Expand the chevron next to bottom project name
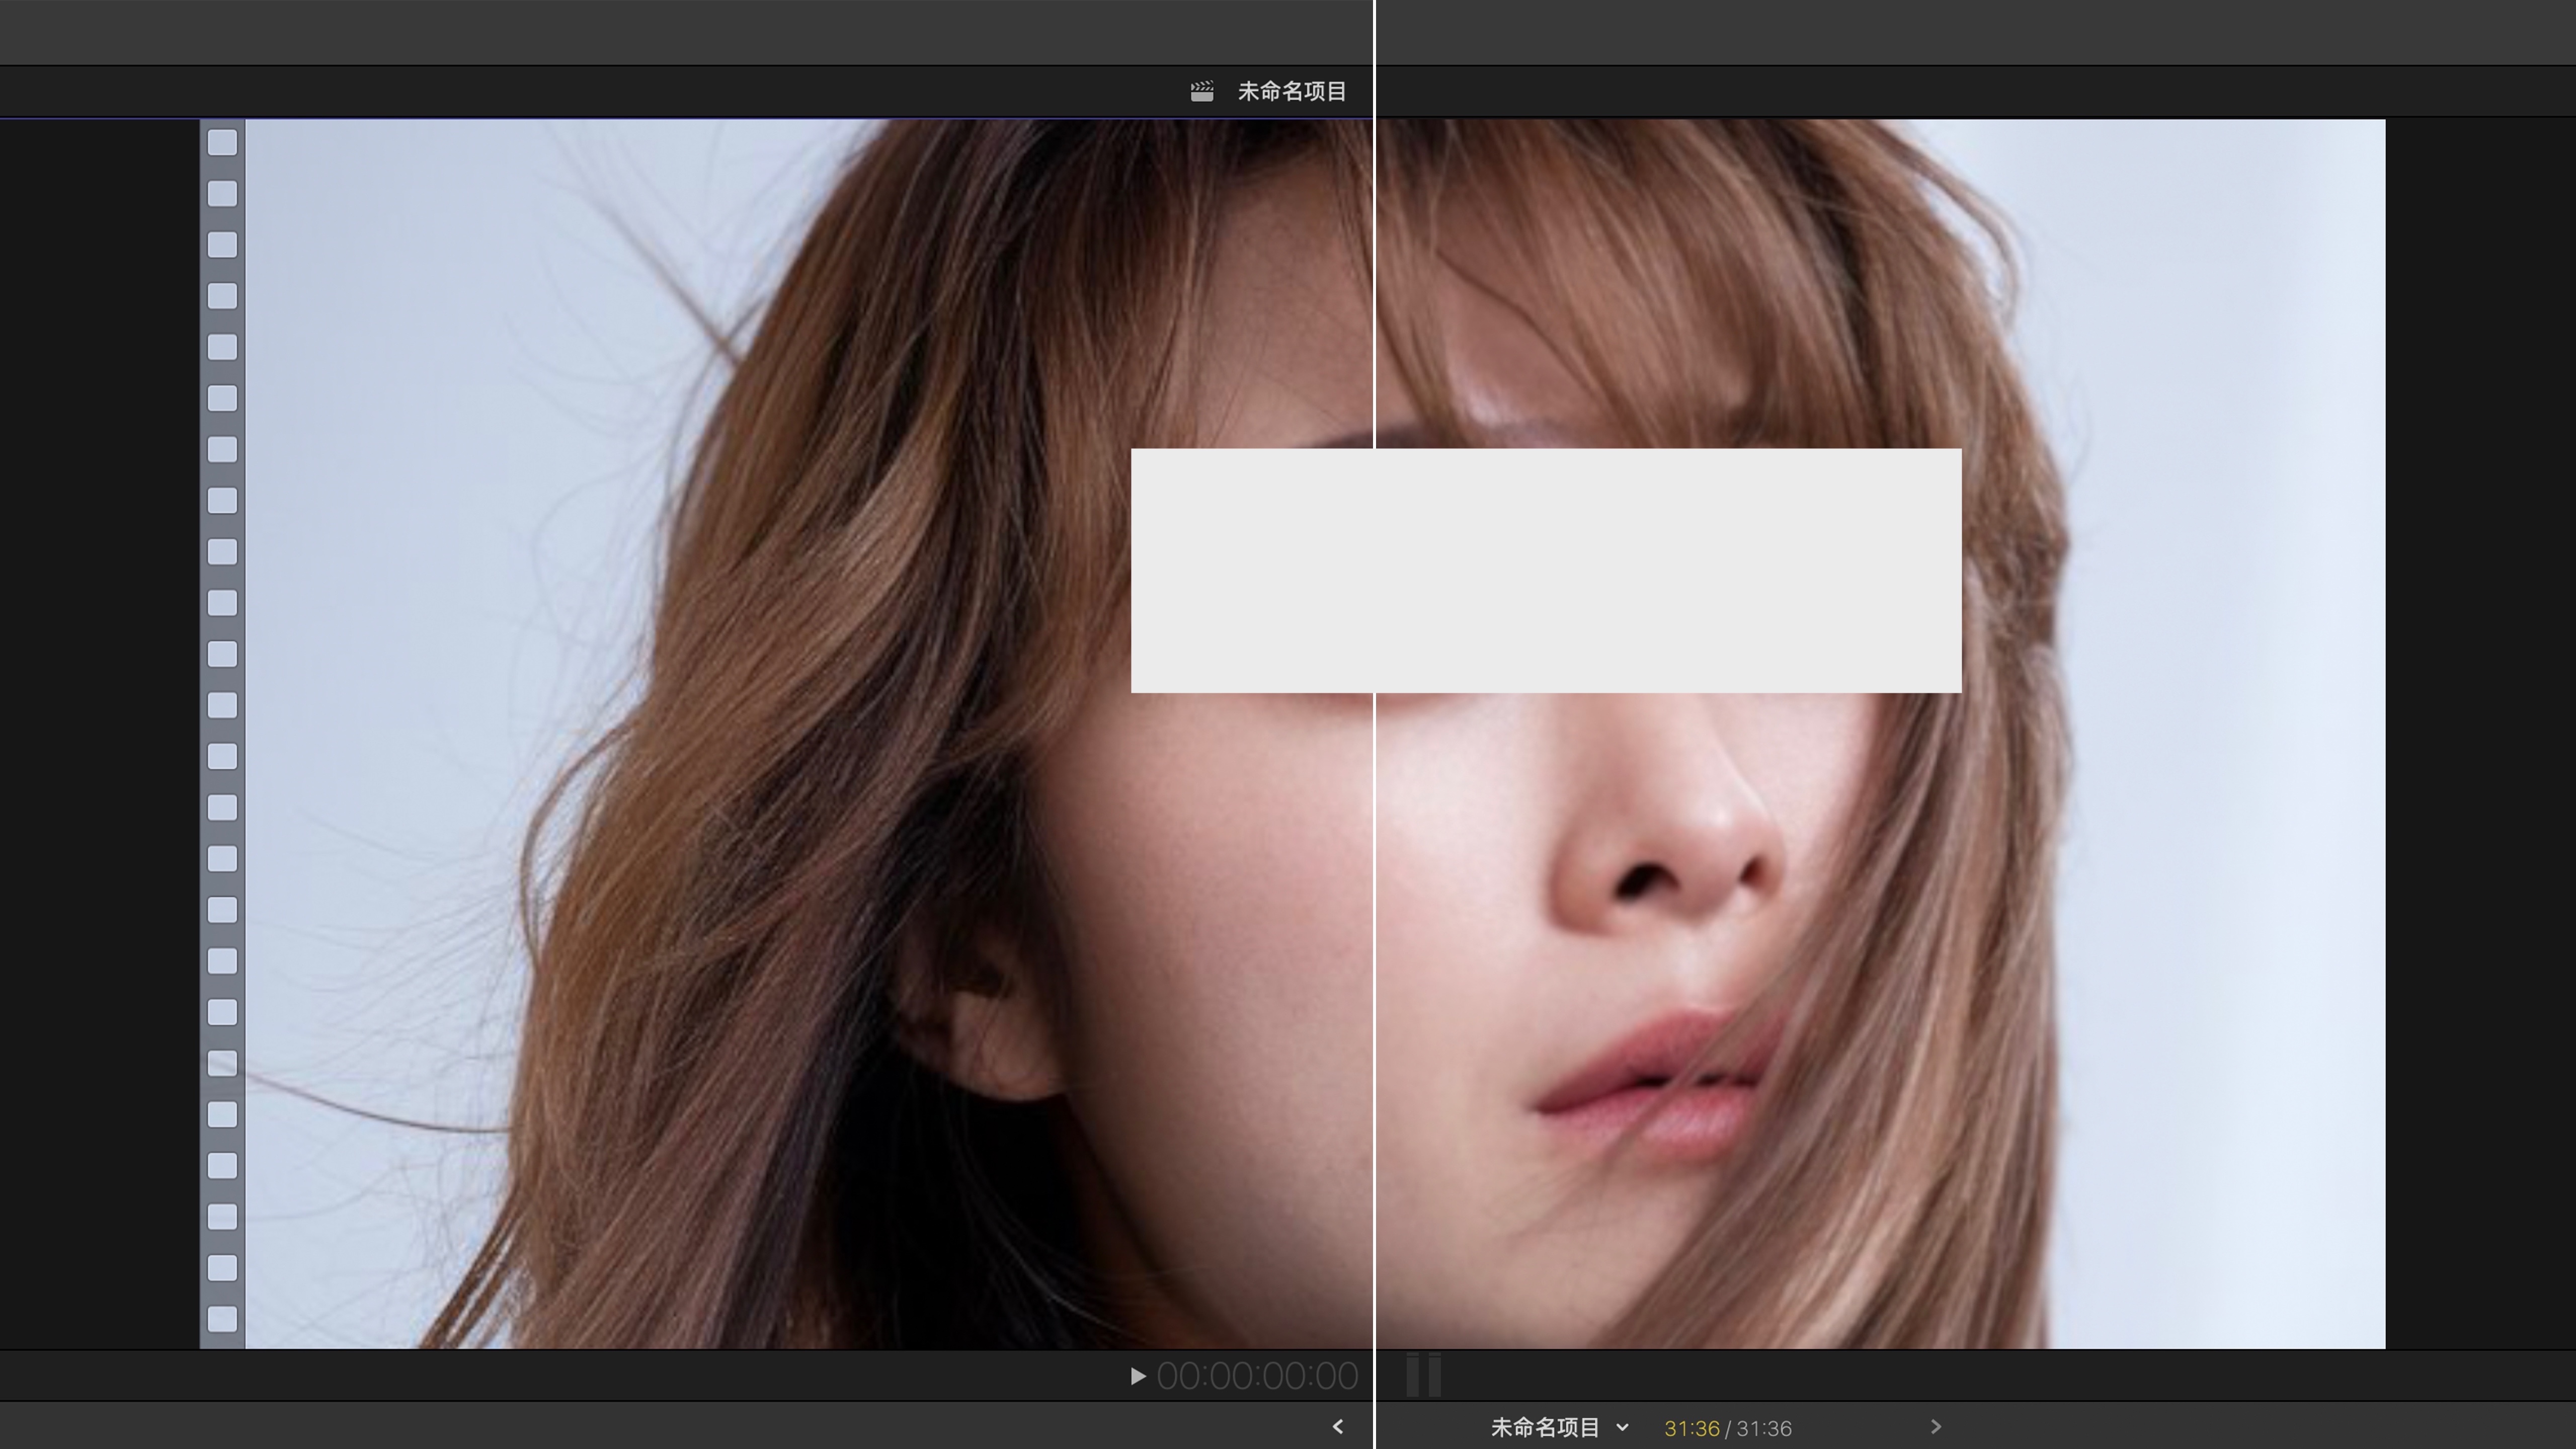The width and height of the screenshot is (2576, 1449). (x=1622, y=1428)
